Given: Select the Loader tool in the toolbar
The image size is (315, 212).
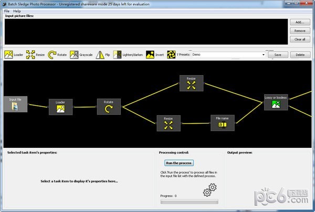Looking at the screenshot, I should [14, 55].
